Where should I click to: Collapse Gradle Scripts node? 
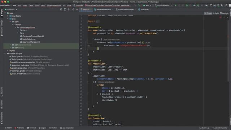point(5,53)
